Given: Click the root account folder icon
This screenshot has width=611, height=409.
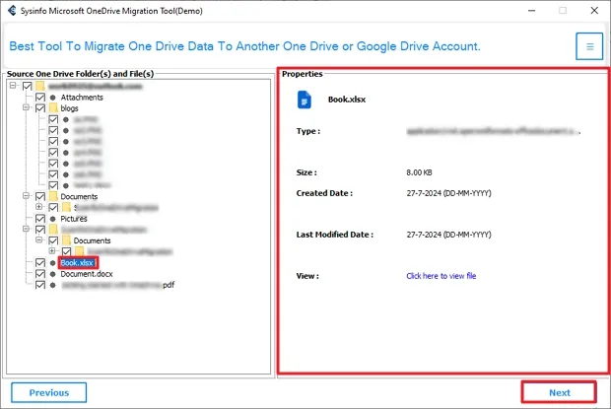Looking at the screenshot, I should (39, 87).
